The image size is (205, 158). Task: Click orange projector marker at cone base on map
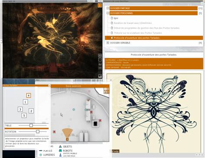tap(67, 139)
